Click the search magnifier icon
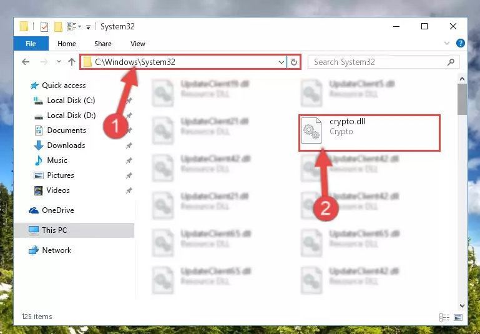The width and height of the screenshot is (480, 334). point(451,62)
